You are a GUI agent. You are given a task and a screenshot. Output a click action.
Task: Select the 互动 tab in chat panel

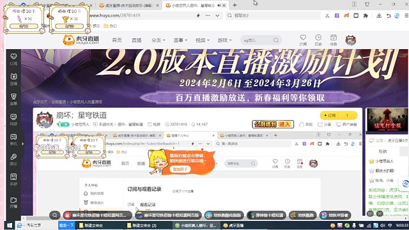point(382,151)
